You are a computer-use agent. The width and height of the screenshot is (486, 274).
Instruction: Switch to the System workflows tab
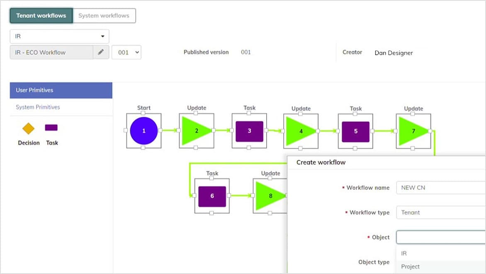click(x=104, y=15)
